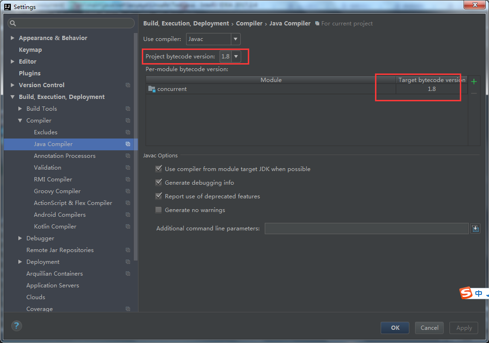Open Excludes settings page
The height and width of the screenshot is (343, 489).
click(46, 132)
